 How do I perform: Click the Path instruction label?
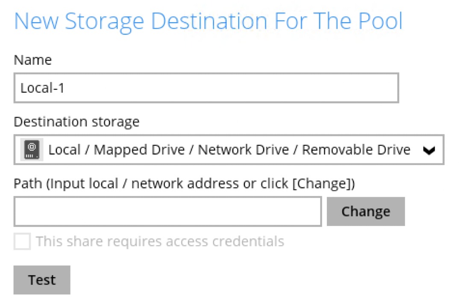pos(184,184)
